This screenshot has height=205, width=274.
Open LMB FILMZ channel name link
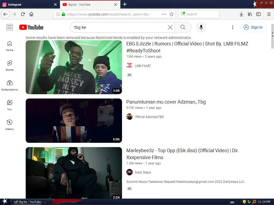143,66
